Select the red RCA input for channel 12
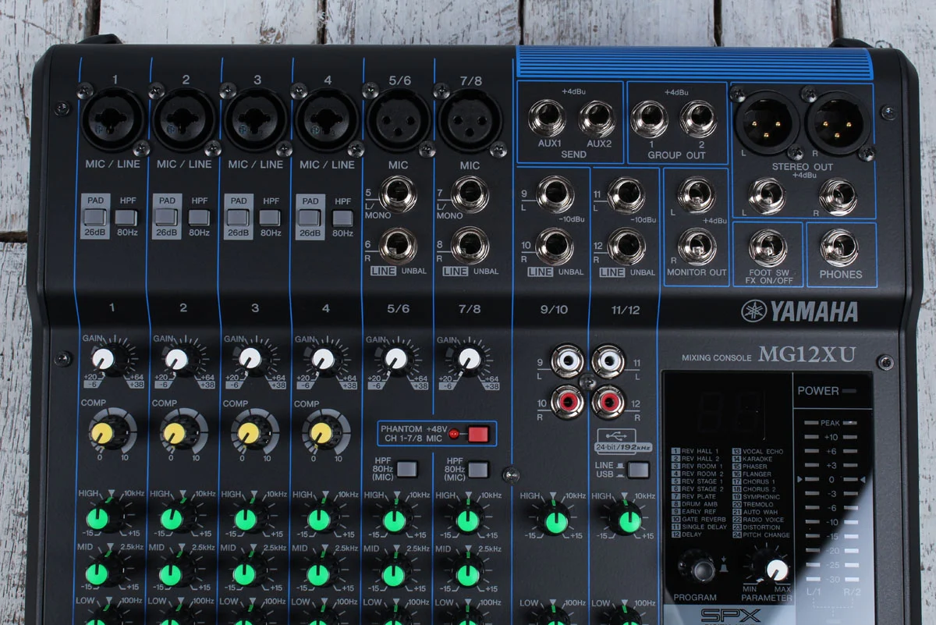 [x=608, y=402]
